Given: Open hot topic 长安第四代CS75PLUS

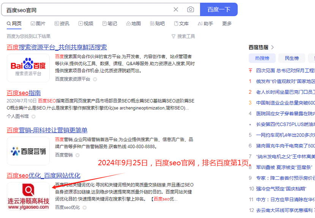Looking at the screenshot, I should (285, 124).
